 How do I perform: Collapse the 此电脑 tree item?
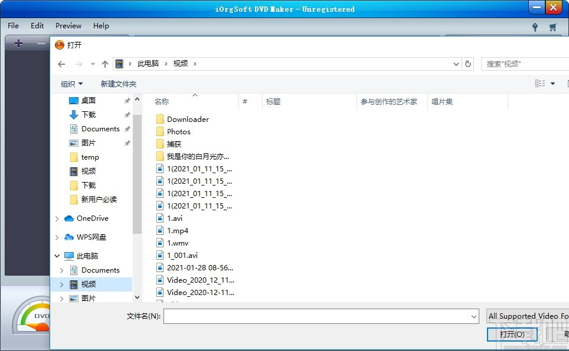pyautogui.click(x=57, y=256)
